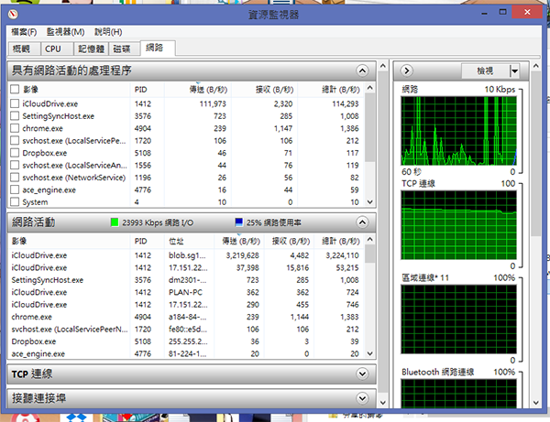Screen dimensions: 550x422
Task: Enable the Dropbox.exe checkbox
Action: (x=15, y=154)
